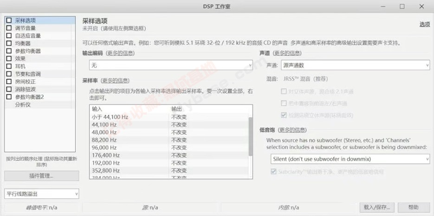Close the DSP 工作室 window
This screenshot has width=434, height=216.
click(421, 6)
